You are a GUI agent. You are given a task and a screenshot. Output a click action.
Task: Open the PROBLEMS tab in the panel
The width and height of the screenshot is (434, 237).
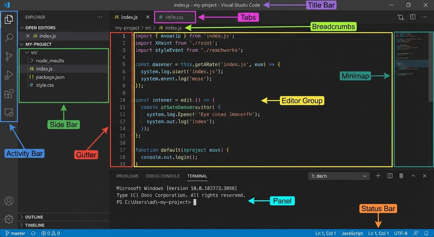[127, 176]
